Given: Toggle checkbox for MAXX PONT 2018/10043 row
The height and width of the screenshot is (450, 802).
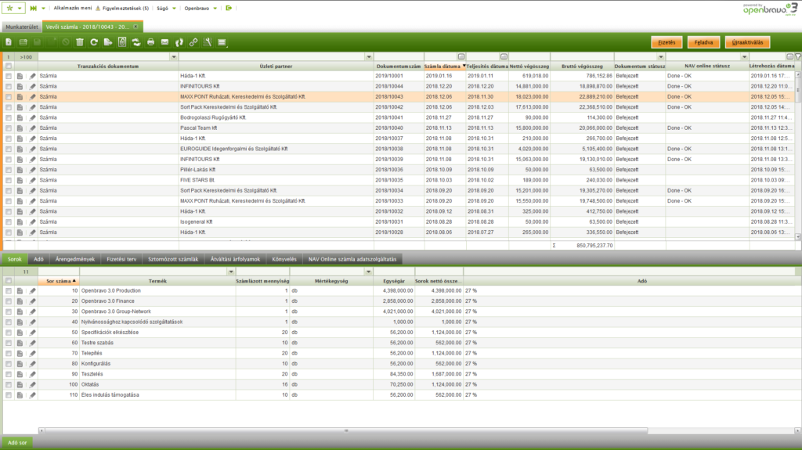Looking at the screenshot, I should [x=8, y=96].
